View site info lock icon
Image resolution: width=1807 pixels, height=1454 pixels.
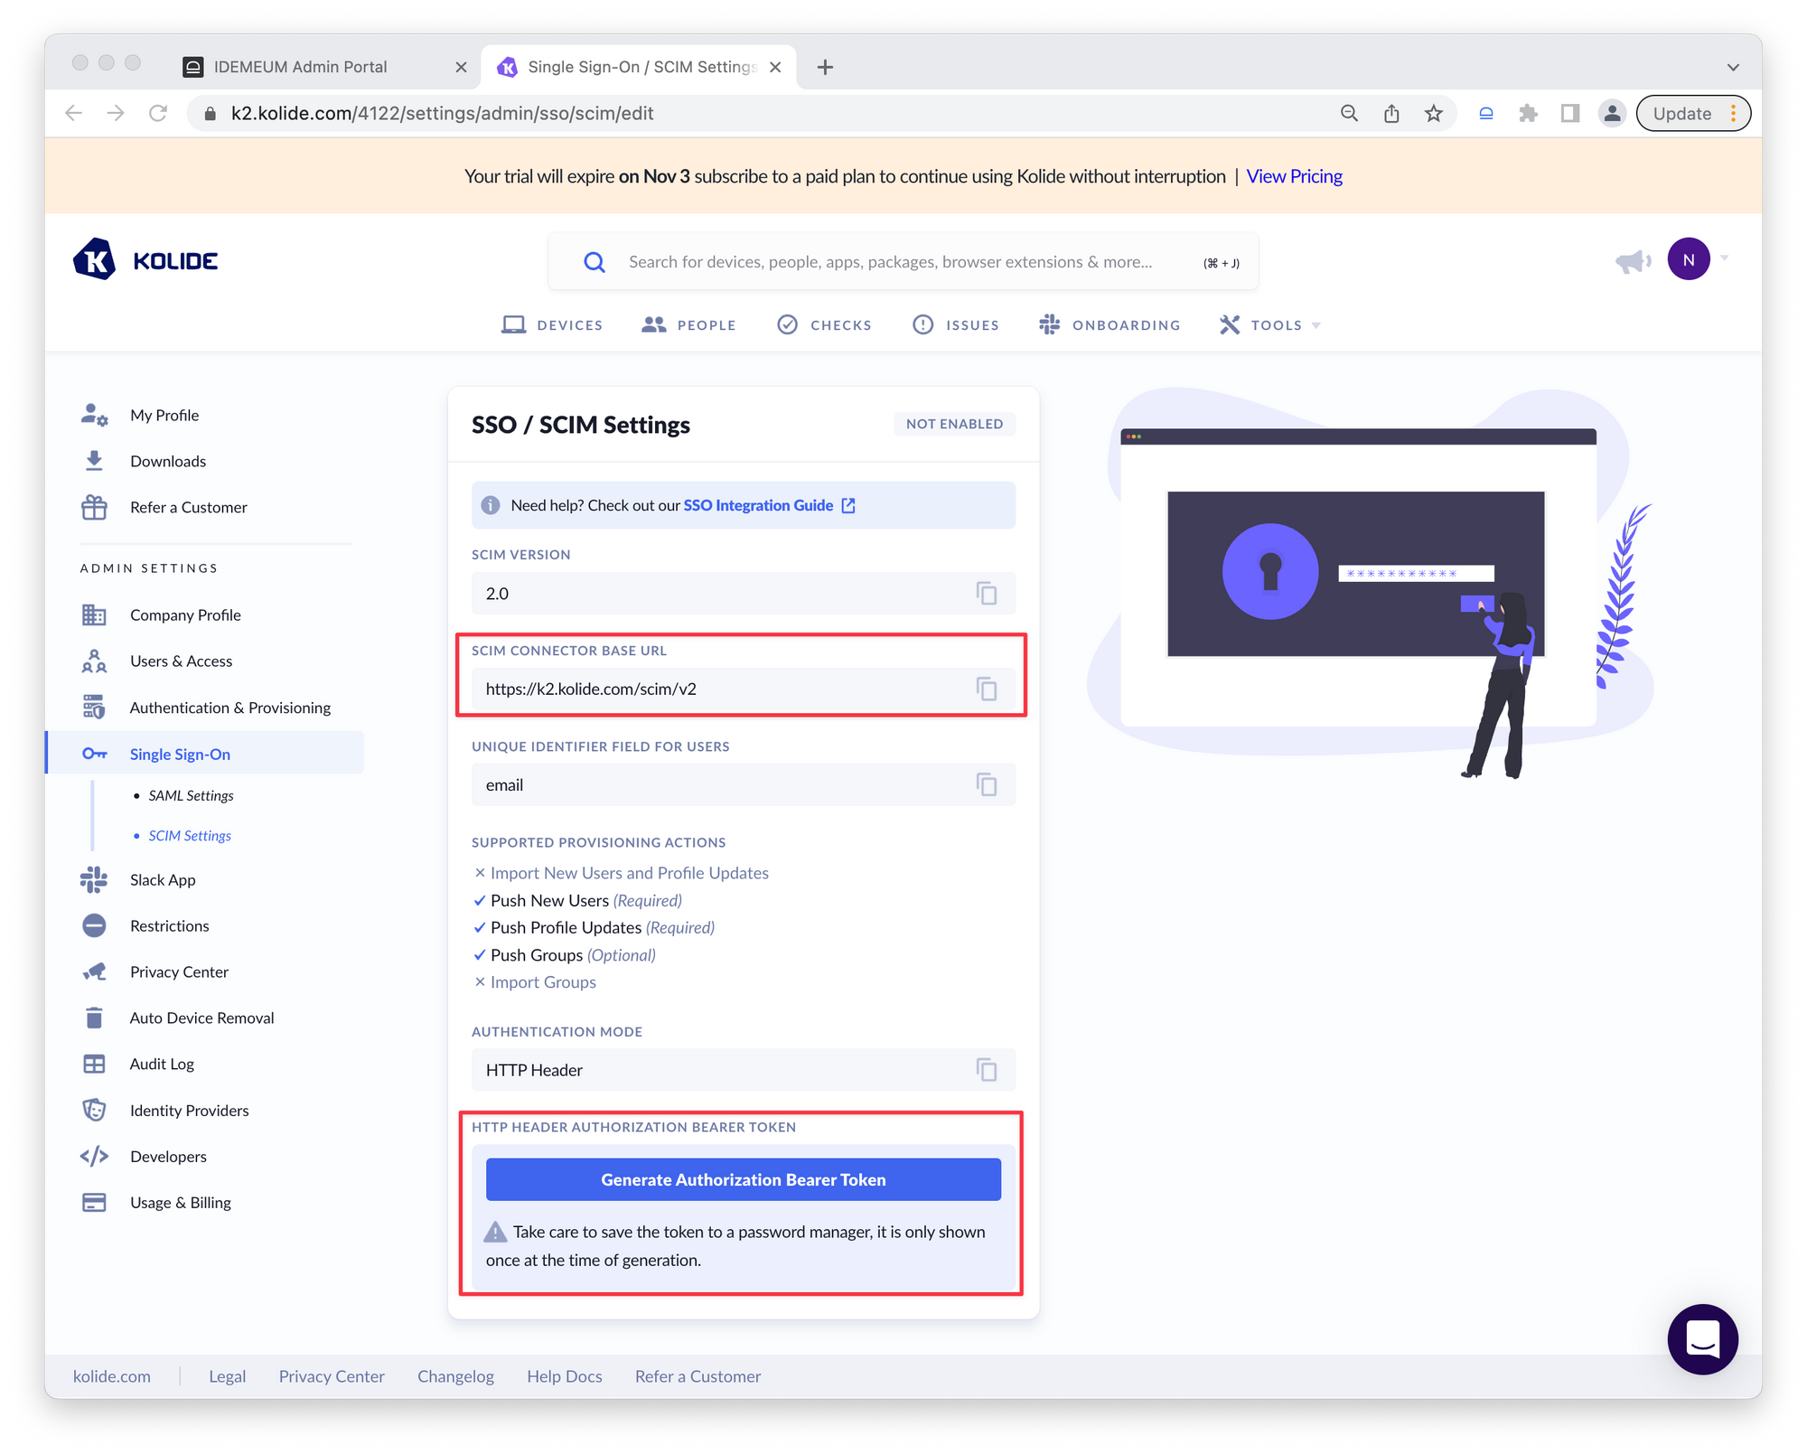pyautogui.click(x=210, y=113)
